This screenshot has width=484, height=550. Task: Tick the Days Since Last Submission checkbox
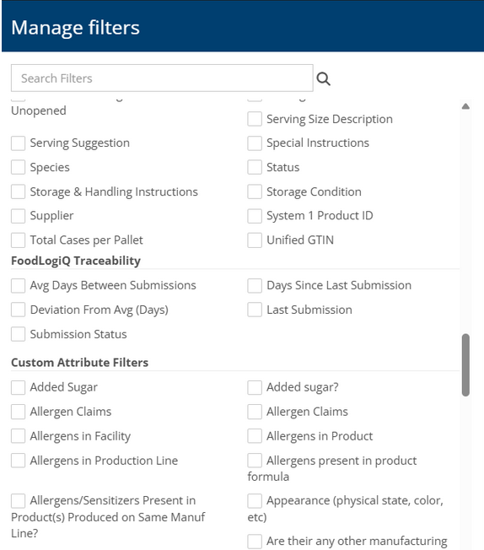click(x=255, y=285)
